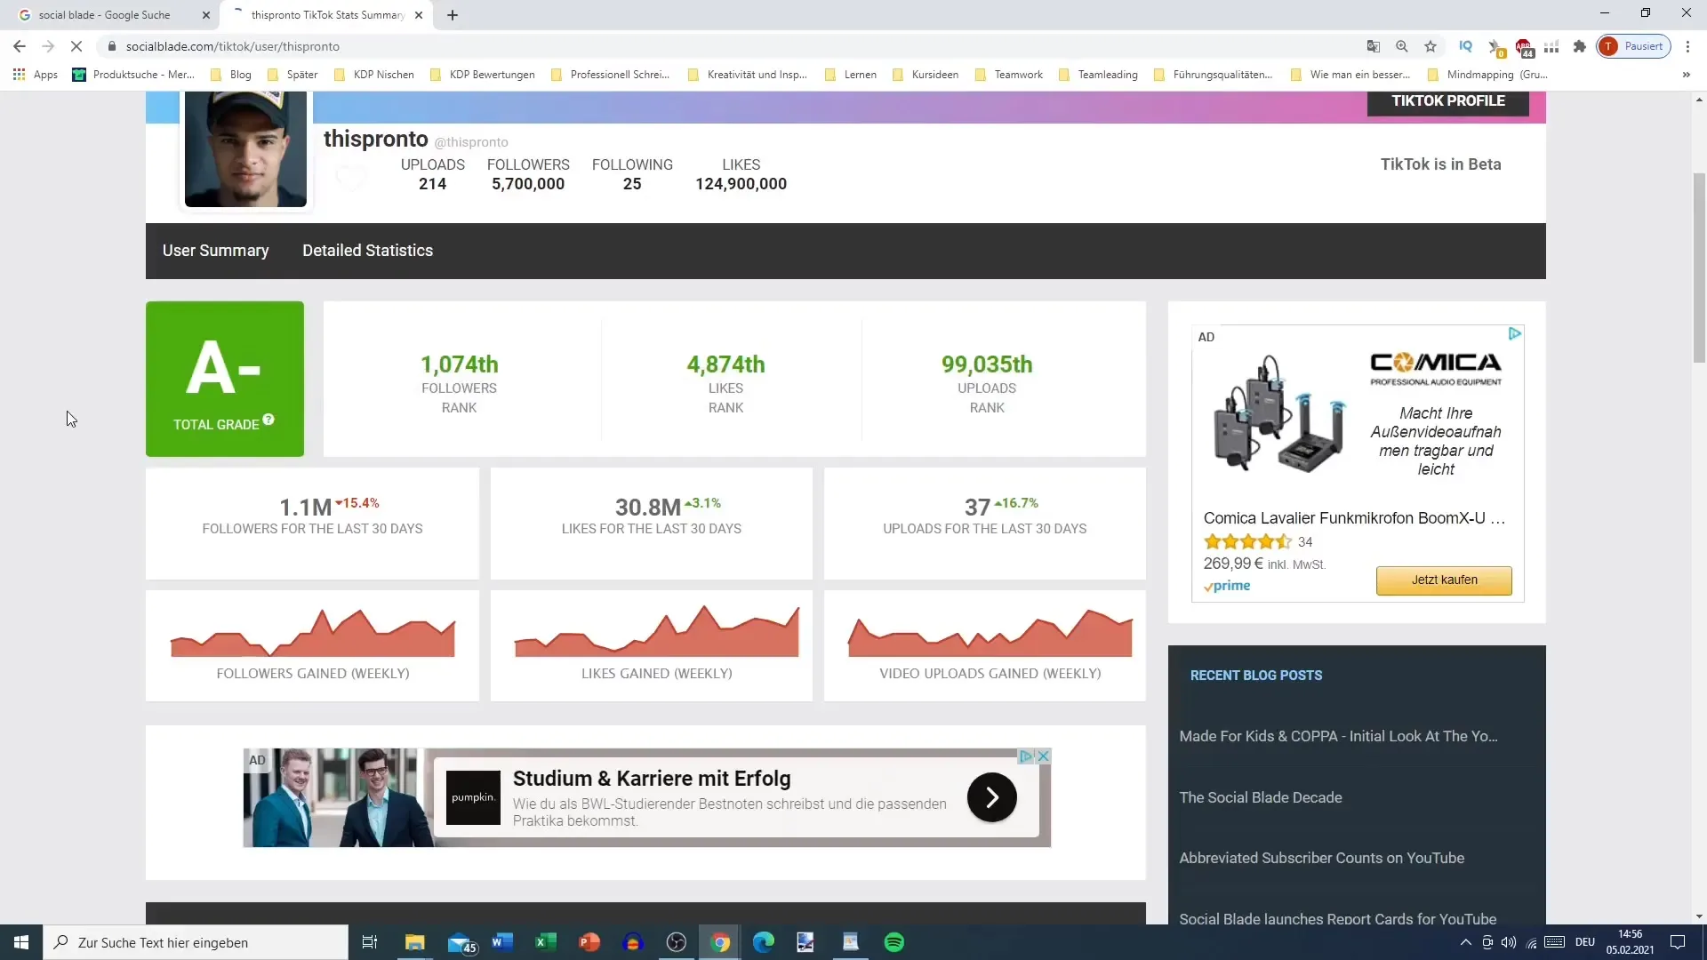Open OBS Studio from the taskbar
Viewport: 1707px width, 960px height.
(x=677, y=942)
